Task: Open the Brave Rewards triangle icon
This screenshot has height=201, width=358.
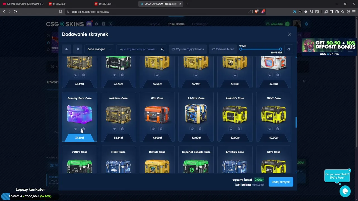Action: (x=263, y=12)
